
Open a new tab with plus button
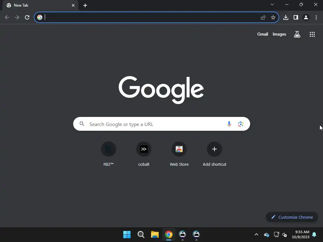(85, 5)
